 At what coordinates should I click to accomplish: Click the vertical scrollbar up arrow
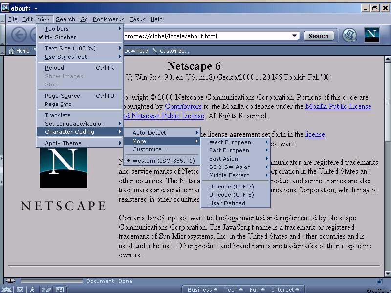[388, 59]
